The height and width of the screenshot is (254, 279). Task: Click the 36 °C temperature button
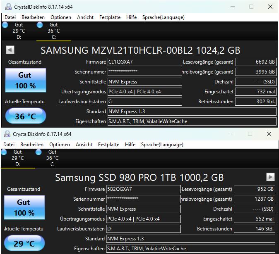coord(26,116)
